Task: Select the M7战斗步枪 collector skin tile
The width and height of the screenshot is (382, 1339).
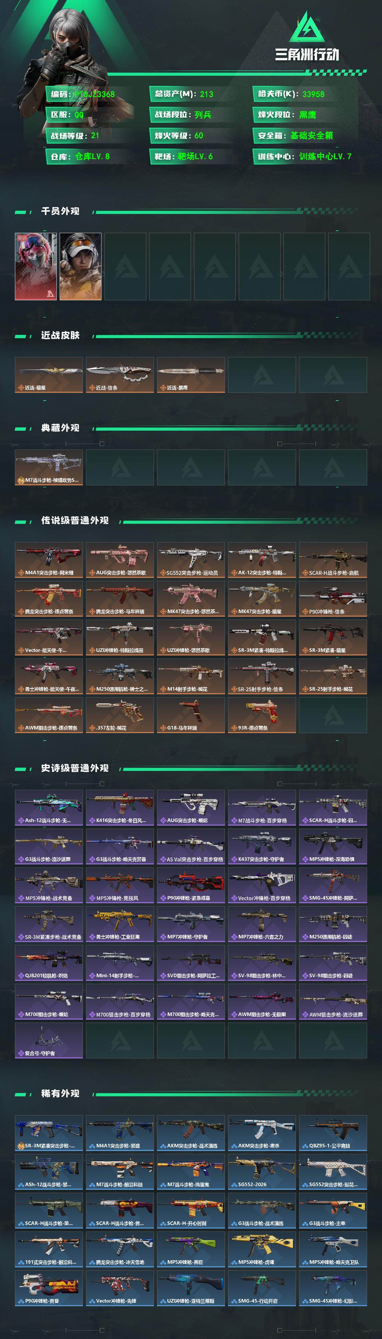Action: [49, 467]
